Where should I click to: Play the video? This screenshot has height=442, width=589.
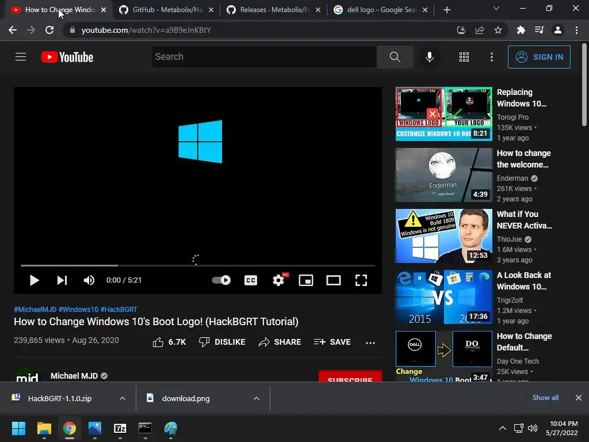pos(34,280)
